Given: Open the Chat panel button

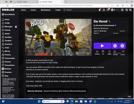Looking at the screenshot, I should tap(129, 97).
